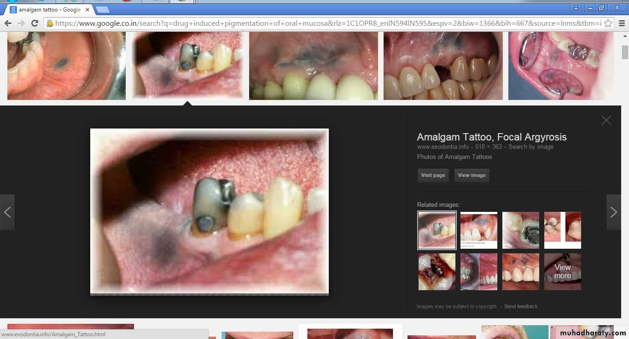Bookmark page with star icon
Screen dimensions: 629x339
608,23
